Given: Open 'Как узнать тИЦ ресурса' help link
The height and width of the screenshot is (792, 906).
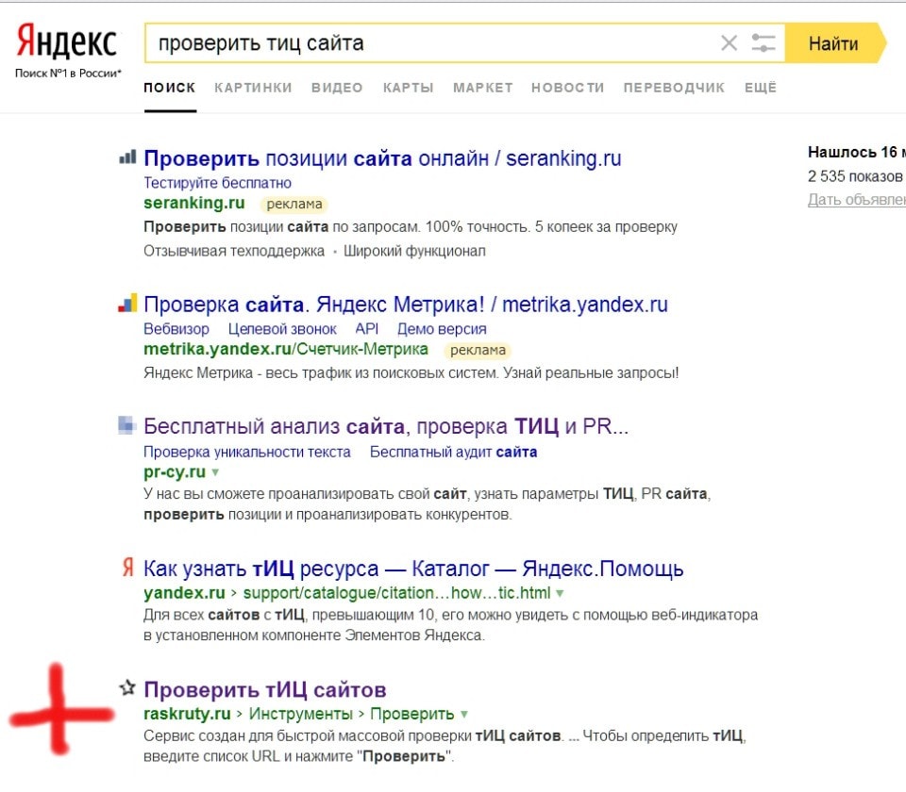Looking at the screenshot, I should pyautogui.click(x=413, y=569).
